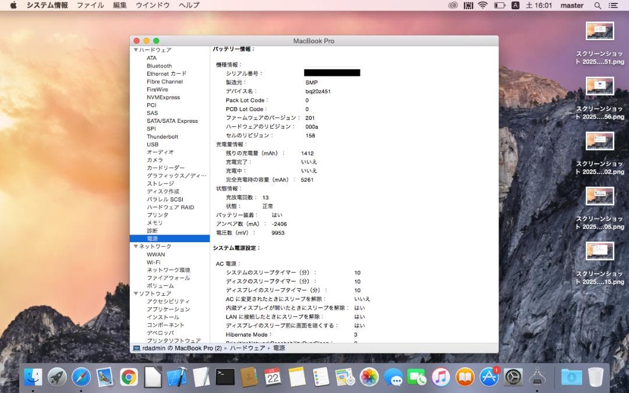The image size is (629, 393).
Task: Collapse the ネットワーク section in sidebar
Action: click(x=135, y=246)
